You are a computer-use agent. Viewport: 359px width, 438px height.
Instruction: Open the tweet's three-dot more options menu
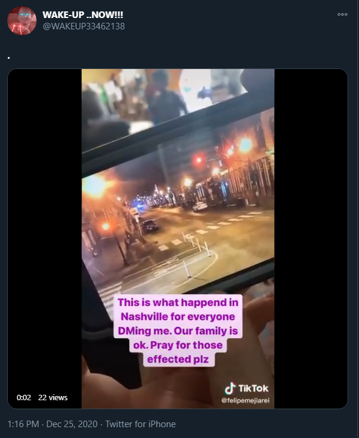[342, 14]
